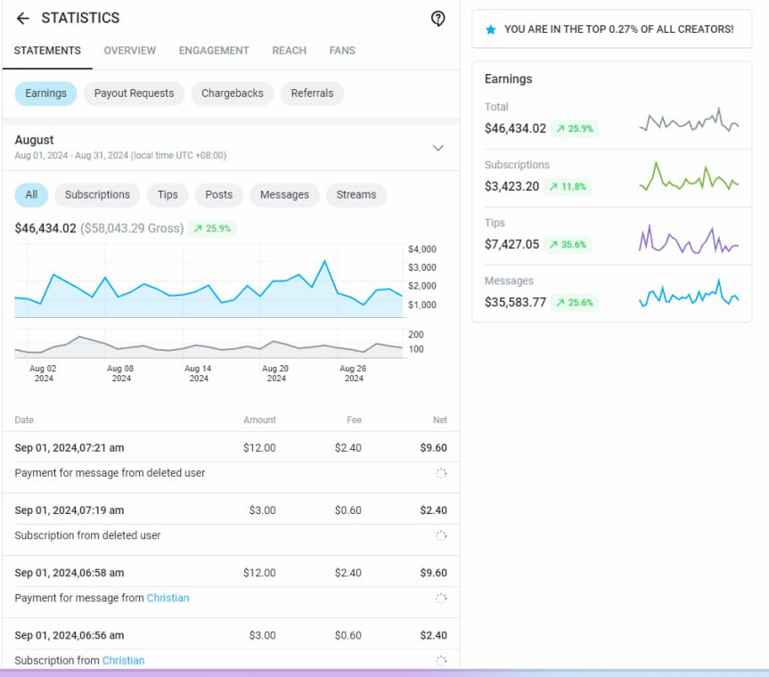Image resolution: width=769 pixels, height=677 pixels.
Task: Click the Tips purple sparkline chart
Action: (x=689, y=241)
